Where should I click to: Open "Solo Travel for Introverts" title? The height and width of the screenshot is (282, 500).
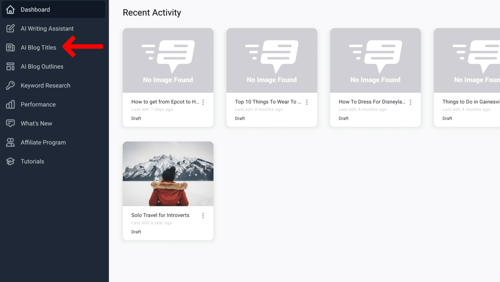[160, 215]
